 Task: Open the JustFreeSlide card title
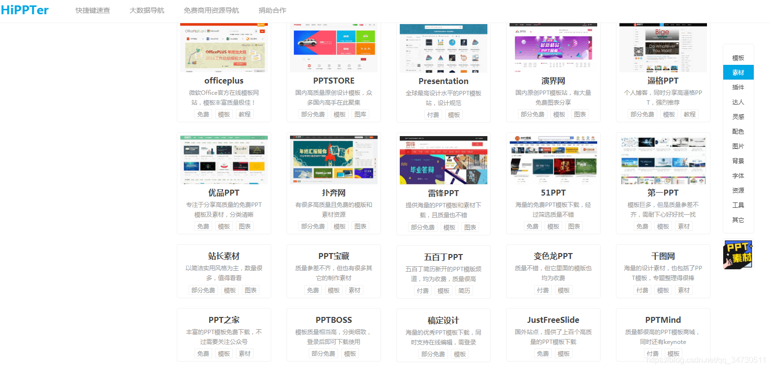[553, 320]
